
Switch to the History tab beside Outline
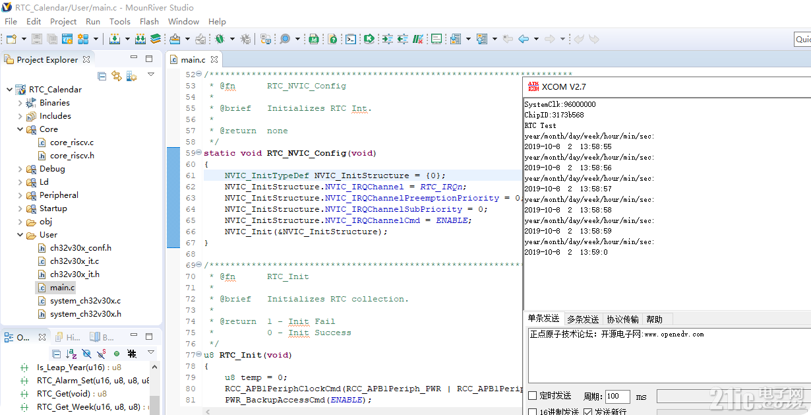[x=67, y=336]
